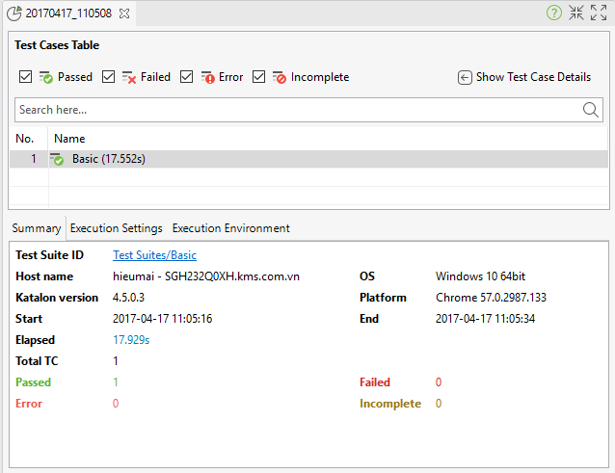Click the Failed status filter icon
Viewport: 615px width, 473px height.
click(x=129, y=77)
